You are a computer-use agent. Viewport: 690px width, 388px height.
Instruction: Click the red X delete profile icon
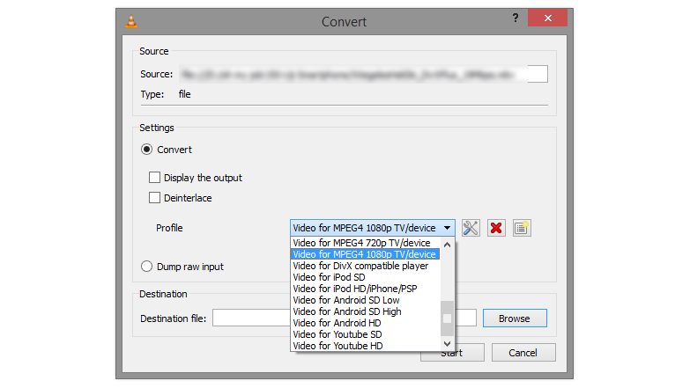496,228
